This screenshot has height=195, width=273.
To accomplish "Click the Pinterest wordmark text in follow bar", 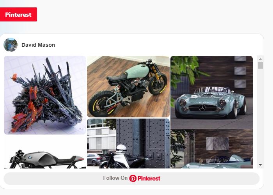I will click(x=149, y=179).
